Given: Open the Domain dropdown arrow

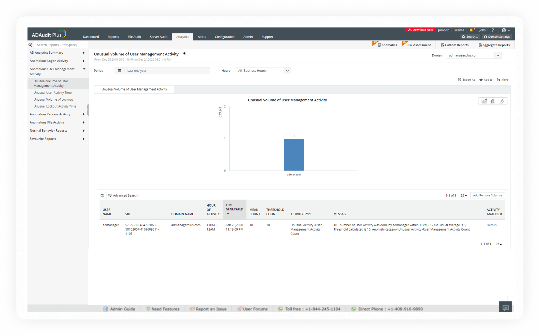Looking at the screenshot, I should (498, 55).
